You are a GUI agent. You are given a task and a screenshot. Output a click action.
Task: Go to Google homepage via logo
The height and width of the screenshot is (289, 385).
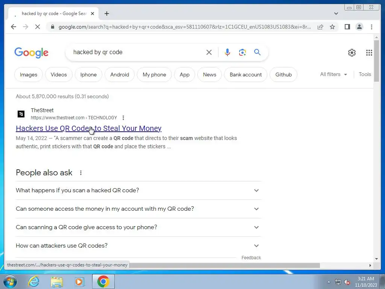[32, 53]
